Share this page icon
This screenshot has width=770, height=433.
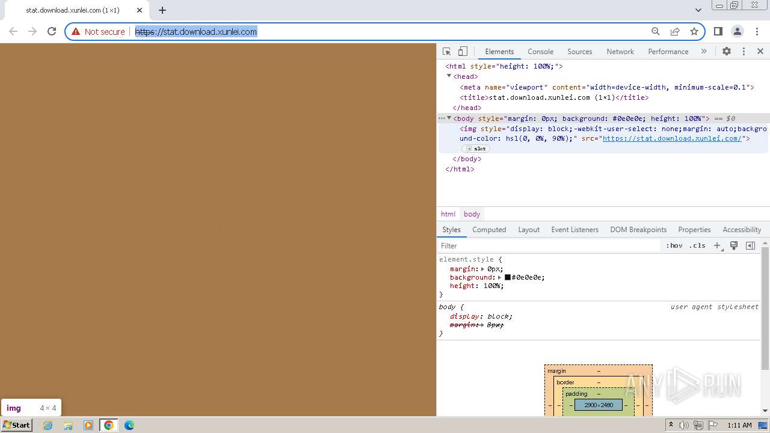(675, 31)
